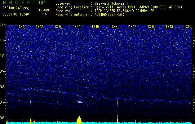The height and width of the screenshot is (124, 195).
Task: Click the Receiving Location label
Action: [72, 7]
